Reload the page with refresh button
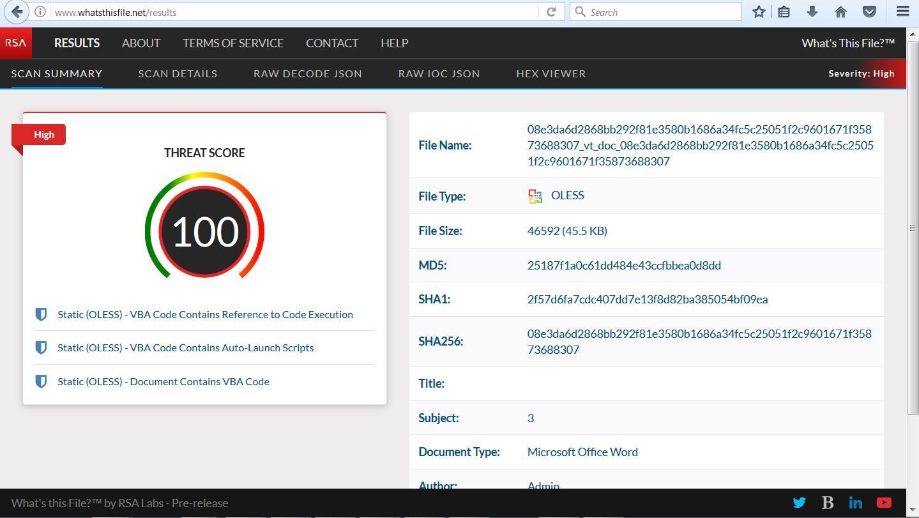This screenshot has height=518, width=919. 551,11
